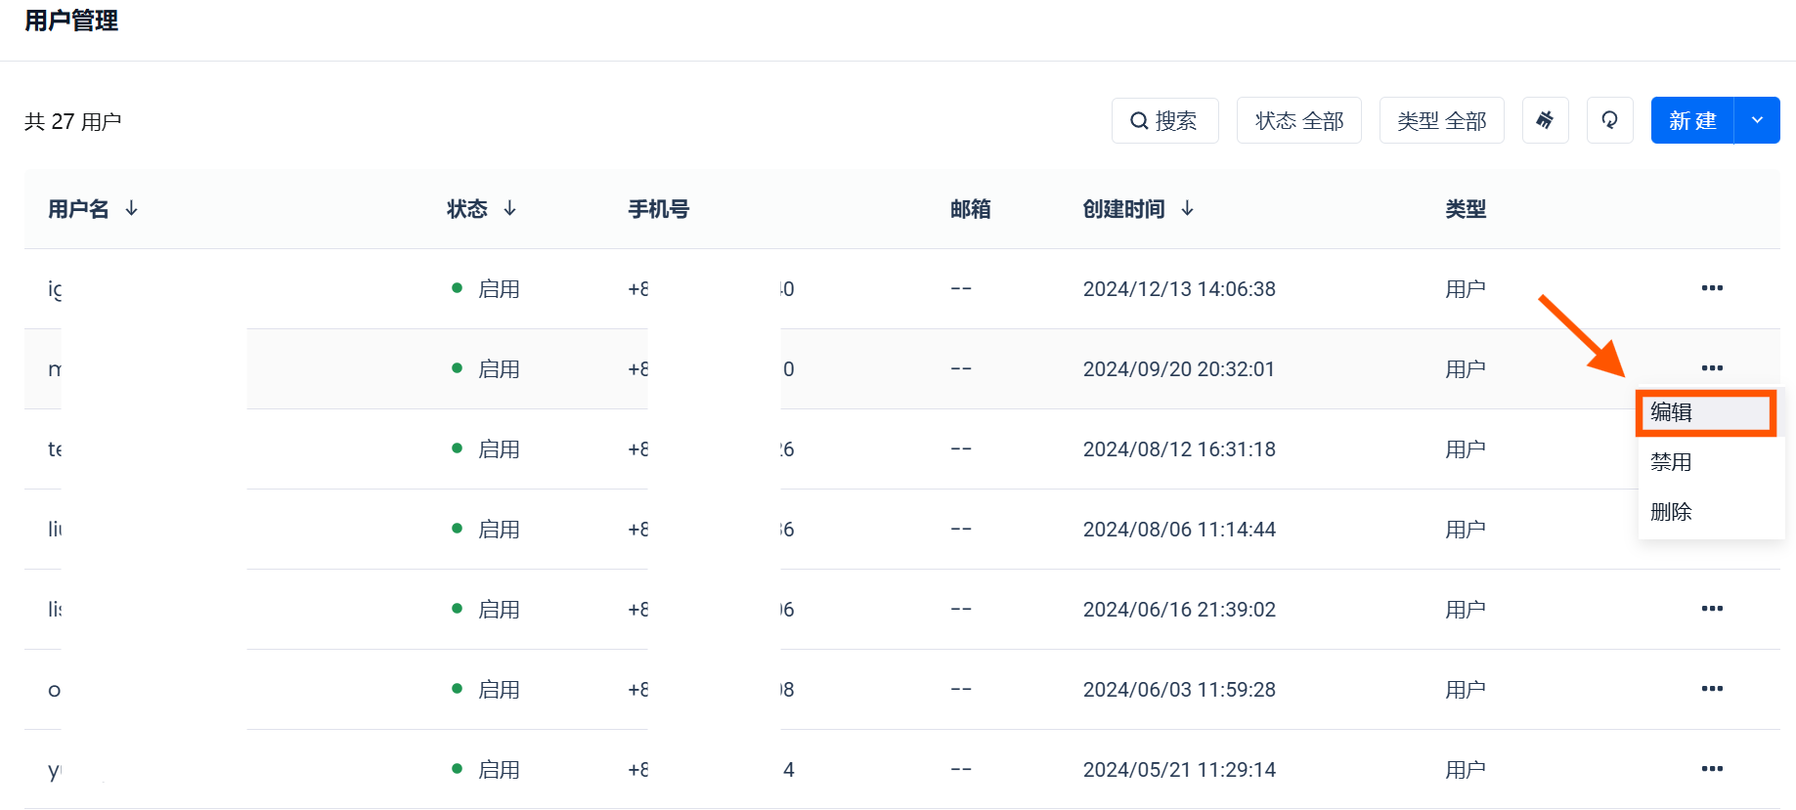The width and height of the screenshot is (1796, 810).
Task: Sort the list by 创建时间 arrow
Action: point(1187,208)
